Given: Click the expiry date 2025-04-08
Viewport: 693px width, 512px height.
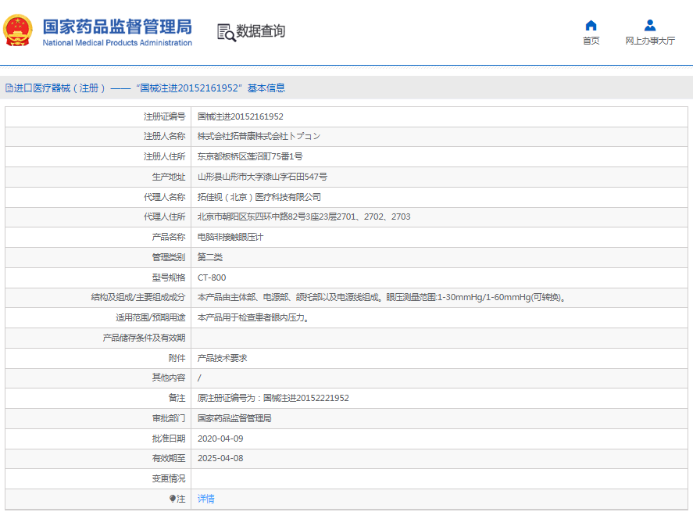Looking at the screenshot, I should tap(220, 458).
